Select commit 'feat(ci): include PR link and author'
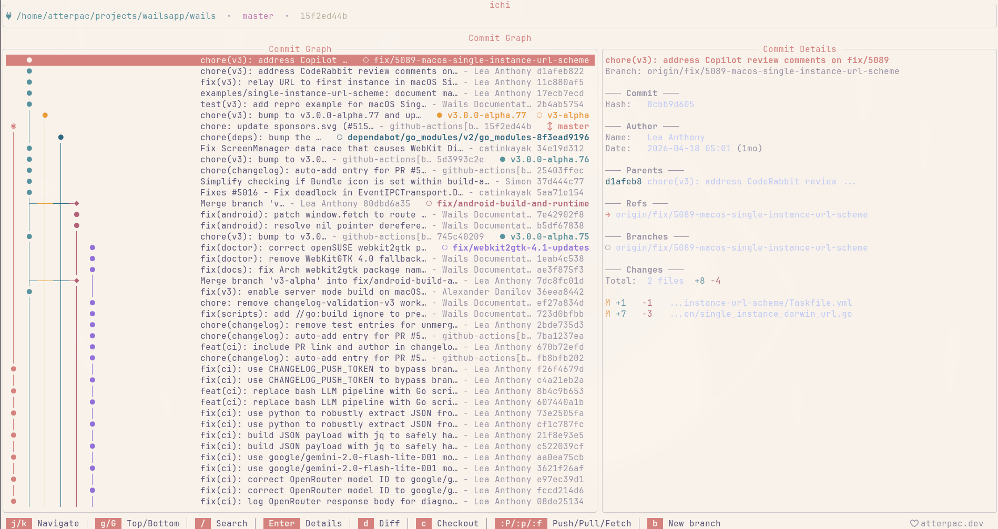The image size is (998, 529). pyautogui.click(x=300, y=347)
